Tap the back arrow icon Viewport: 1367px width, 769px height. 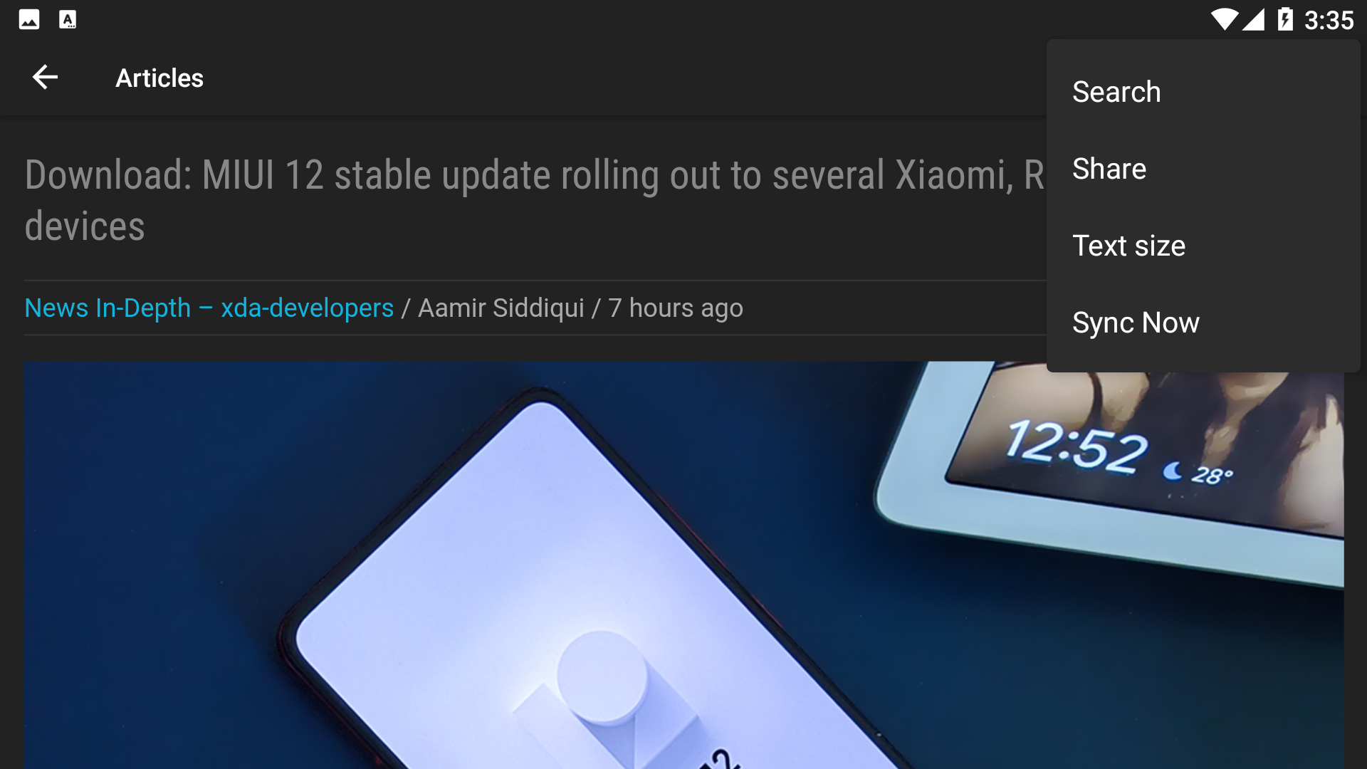click(x=45, y=78)
